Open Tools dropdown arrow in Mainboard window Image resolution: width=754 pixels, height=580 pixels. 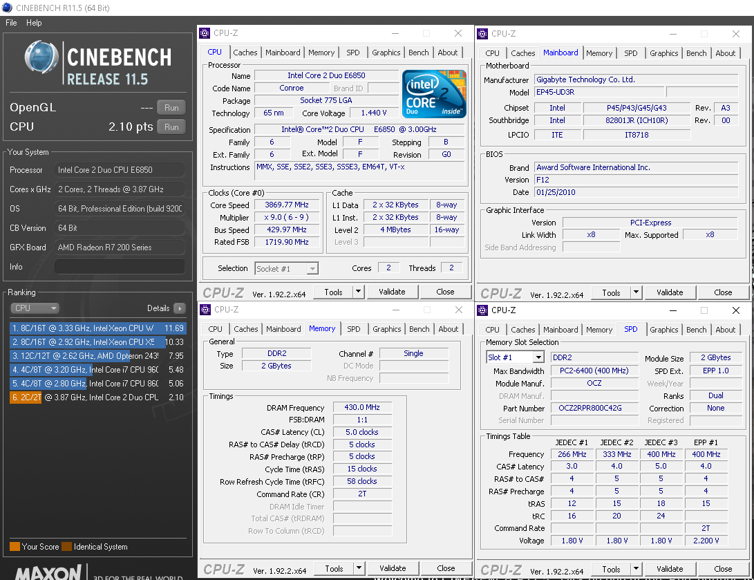[637, 292]
